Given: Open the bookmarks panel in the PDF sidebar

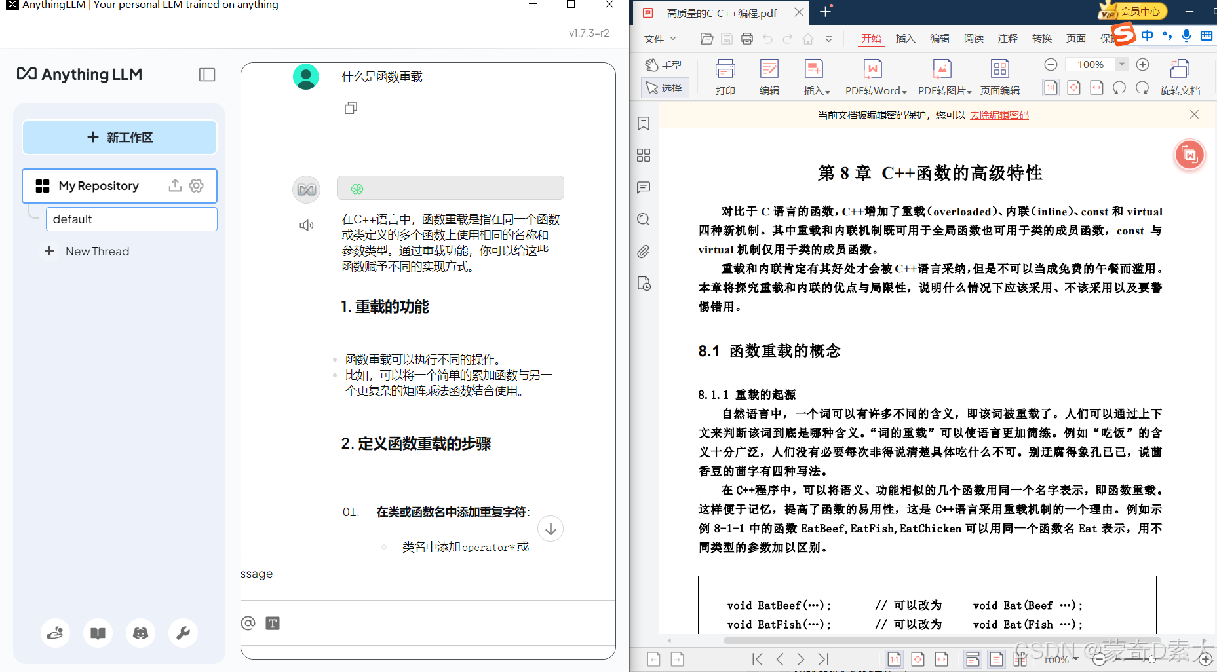Looking at the screenshot, I should [644, 123].
